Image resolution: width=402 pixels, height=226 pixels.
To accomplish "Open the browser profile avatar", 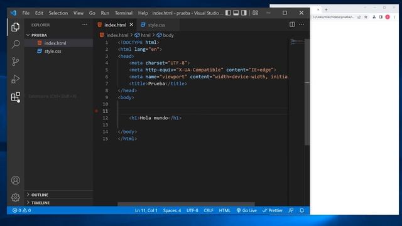I will 388,17.
